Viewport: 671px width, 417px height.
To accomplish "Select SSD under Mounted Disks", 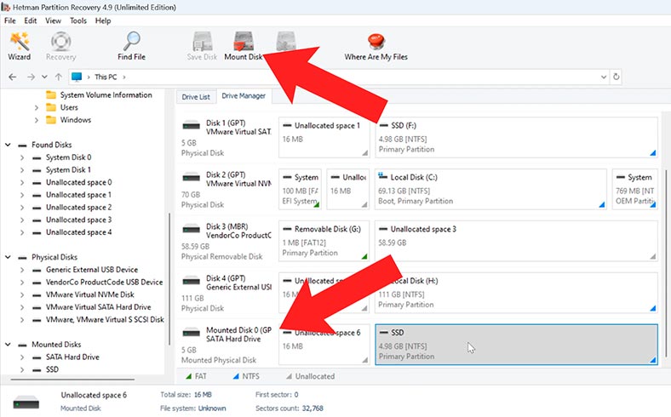I will [52, 369].
